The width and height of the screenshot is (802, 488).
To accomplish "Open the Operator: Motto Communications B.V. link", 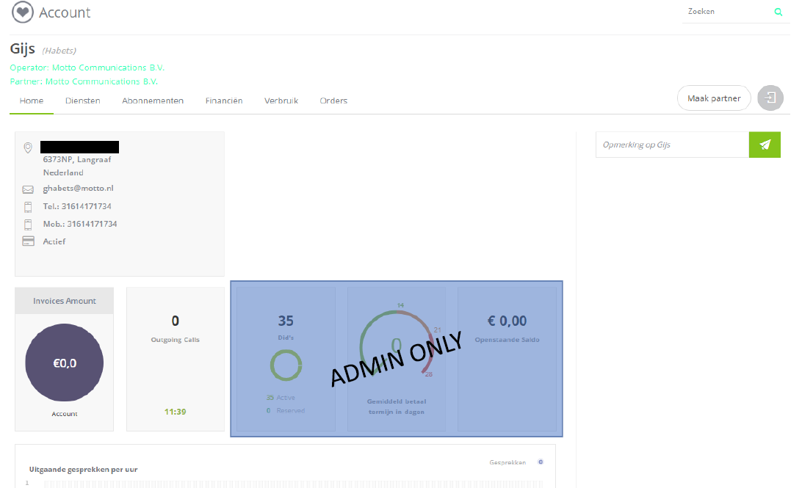I will (87, 68).
